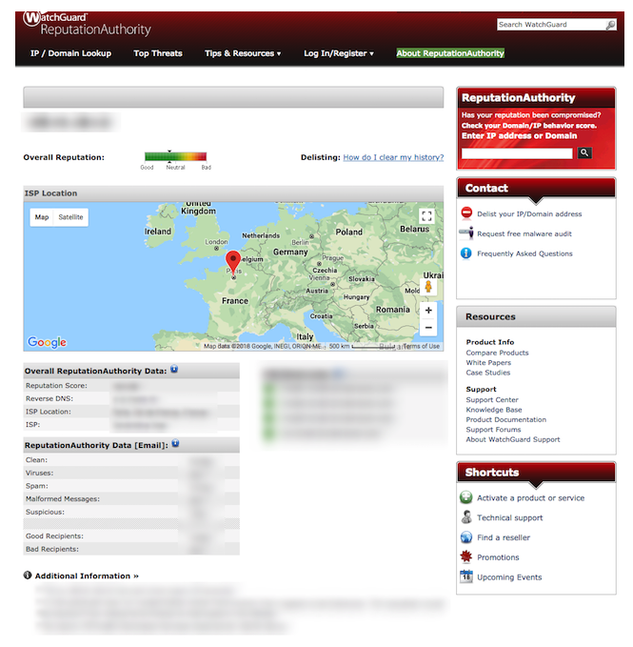This screenshot has height=647, width=633.
Task: Click info icon next to Overall ReputationAuthority Data
Action: point(174,370)
